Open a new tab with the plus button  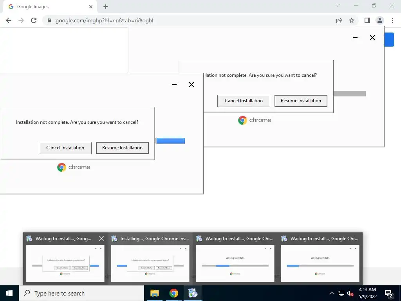pyautogui.click(x=106, y=7)
